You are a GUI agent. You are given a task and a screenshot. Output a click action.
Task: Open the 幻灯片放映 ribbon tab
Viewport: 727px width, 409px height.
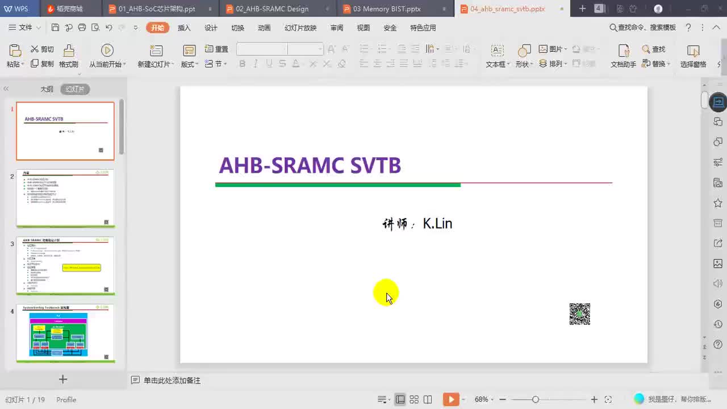[300, 28]
